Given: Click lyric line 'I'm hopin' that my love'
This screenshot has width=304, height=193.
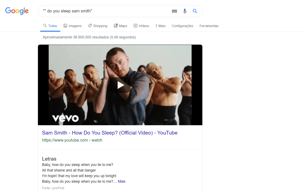Looking at the screenshot, I should click(x=79, y=176).
